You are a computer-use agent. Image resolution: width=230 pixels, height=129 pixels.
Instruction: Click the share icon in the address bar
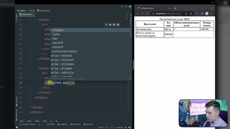pyautogui.click(x=186, y=14)
